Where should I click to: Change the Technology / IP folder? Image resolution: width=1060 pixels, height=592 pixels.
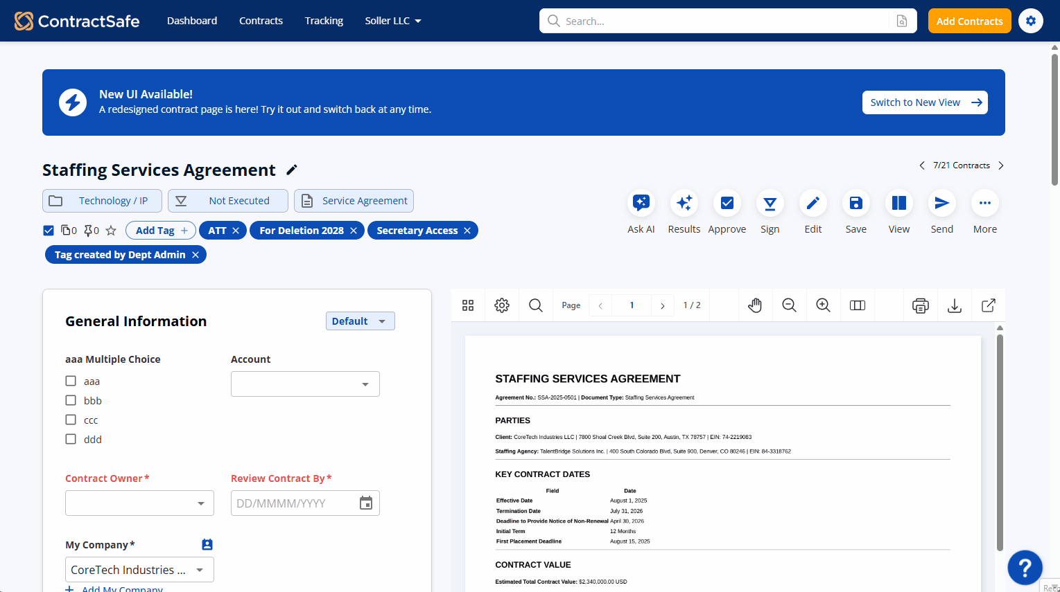pos(102,201)
